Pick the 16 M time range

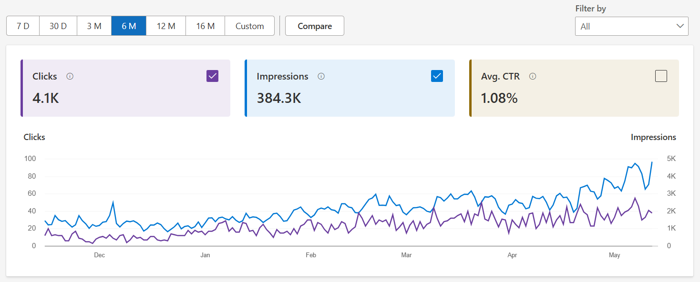[205, 26]
